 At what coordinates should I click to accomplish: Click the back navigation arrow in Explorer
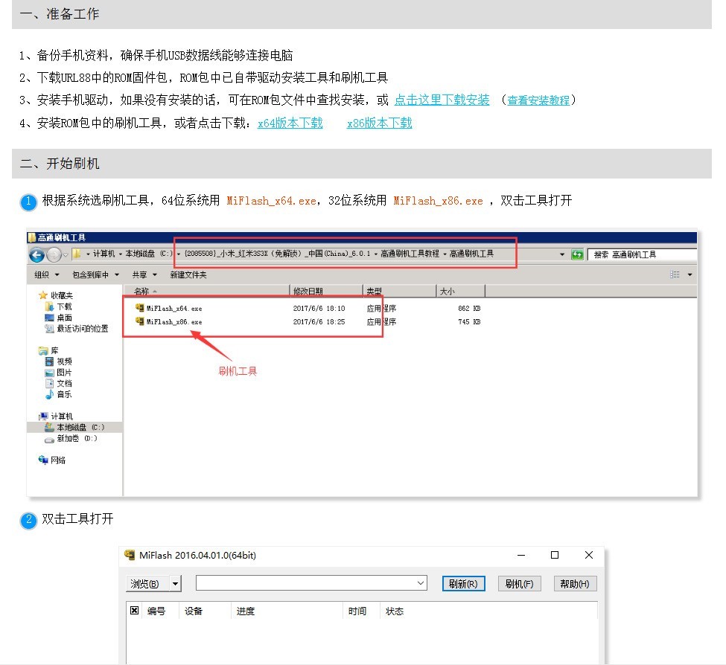(x=37, y=254)
